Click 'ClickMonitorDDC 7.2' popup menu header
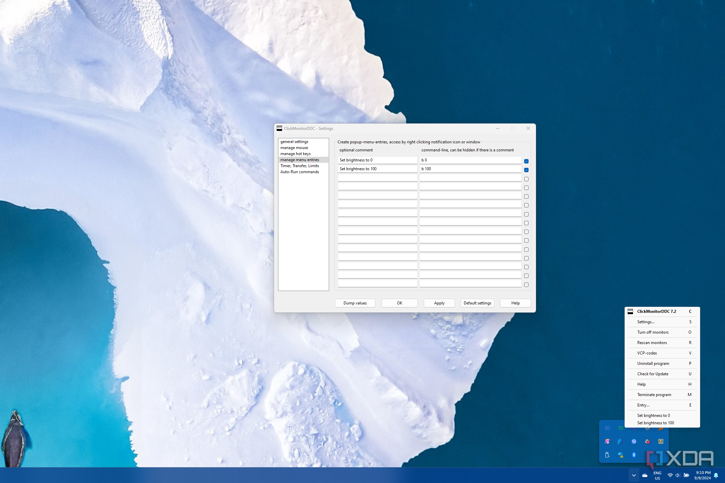 [x=662, y=311]
